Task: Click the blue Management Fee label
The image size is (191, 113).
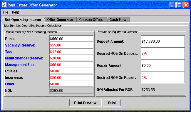Action: click(x=20, y=65)
